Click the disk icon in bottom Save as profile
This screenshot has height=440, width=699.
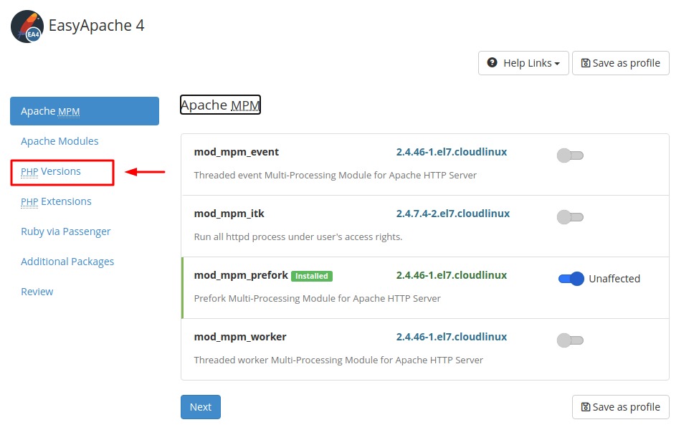(585, 407)
